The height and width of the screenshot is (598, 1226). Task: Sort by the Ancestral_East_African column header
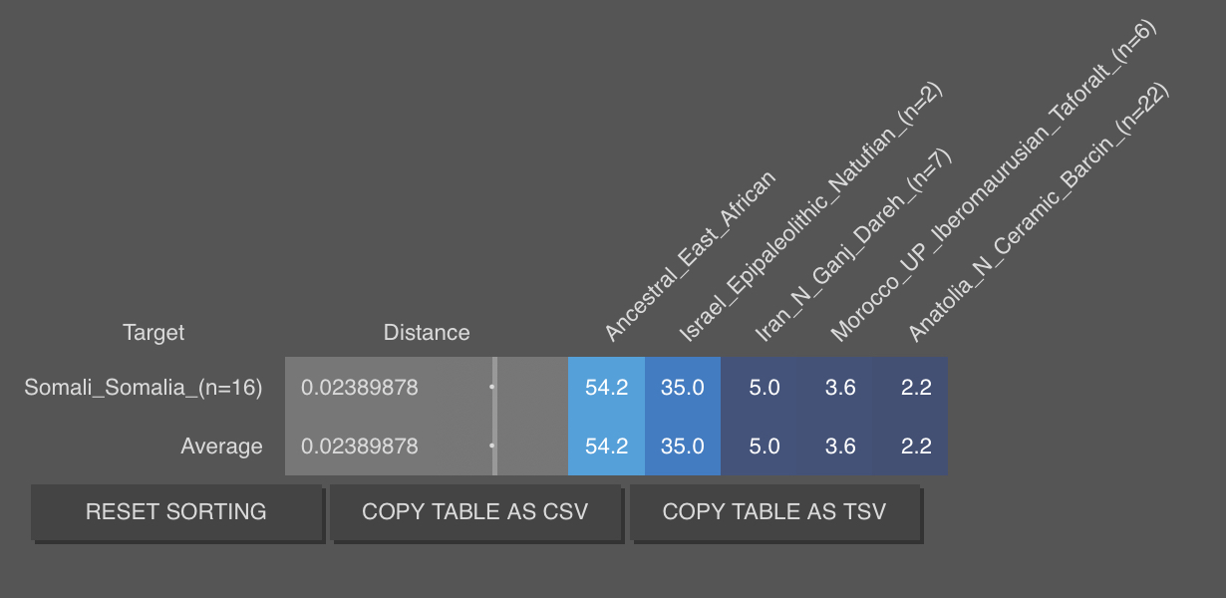pos(690,256)
